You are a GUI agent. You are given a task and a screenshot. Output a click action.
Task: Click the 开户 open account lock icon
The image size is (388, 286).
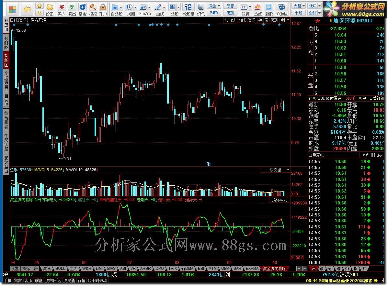(x=103, y=9)
